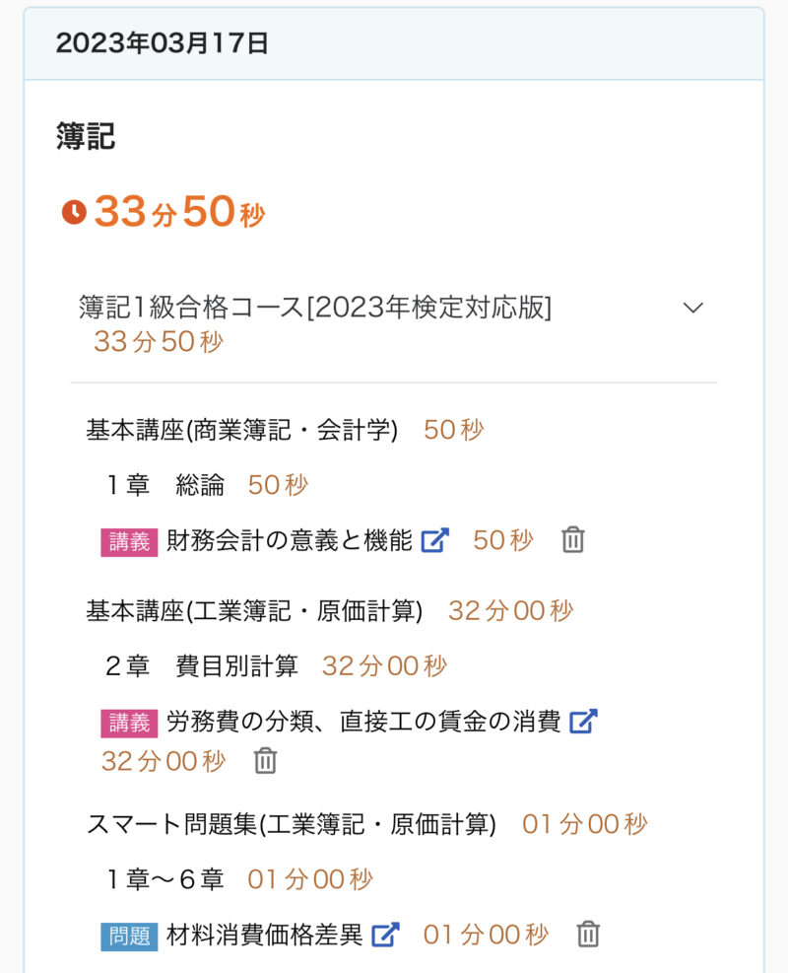Collapse the 簿記1級合格コース chevron
Viewport: 788px width, 973px height.
(x=693, y=308)
